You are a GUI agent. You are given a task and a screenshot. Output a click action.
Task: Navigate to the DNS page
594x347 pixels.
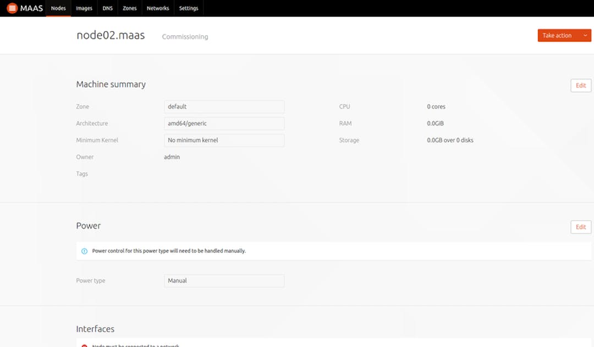pyautogui.click(x=107, y=8)
